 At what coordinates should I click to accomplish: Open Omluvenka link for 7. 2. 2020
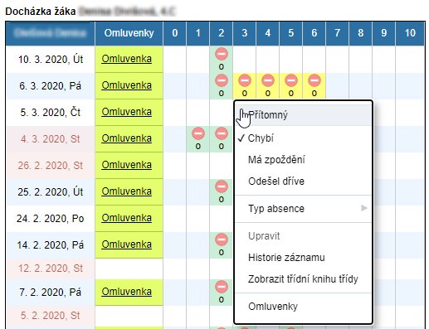127,292
